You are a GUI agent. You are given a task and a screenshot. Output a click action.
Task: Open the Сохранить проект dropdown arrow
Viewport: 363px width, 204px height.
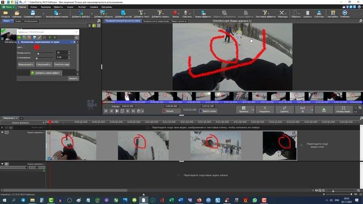pyautogui.click(x=43, y=14)
